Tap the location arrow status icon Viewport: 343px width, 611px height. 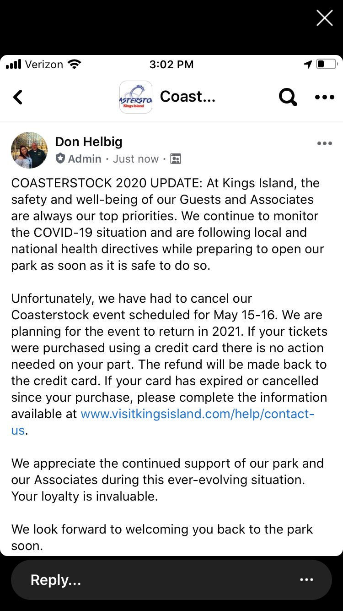pos(308,65)
